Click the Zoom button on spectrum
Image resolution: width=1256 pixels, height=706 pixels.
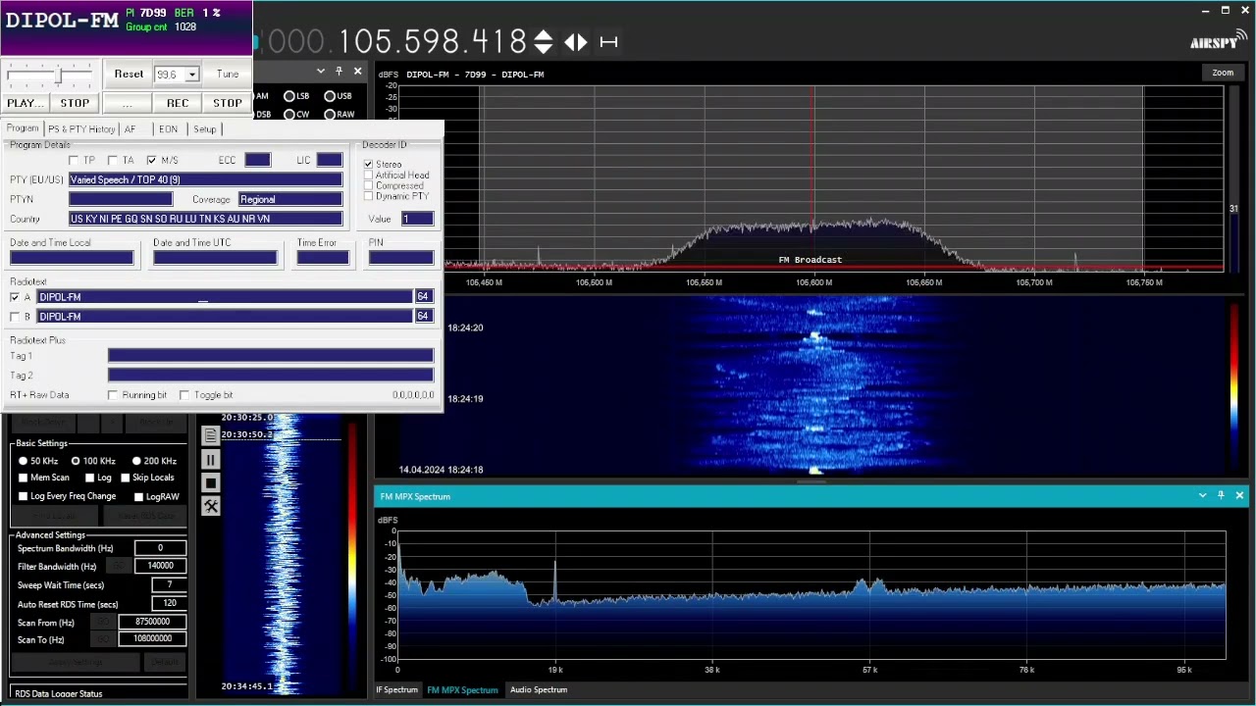tap(1223, 73)
